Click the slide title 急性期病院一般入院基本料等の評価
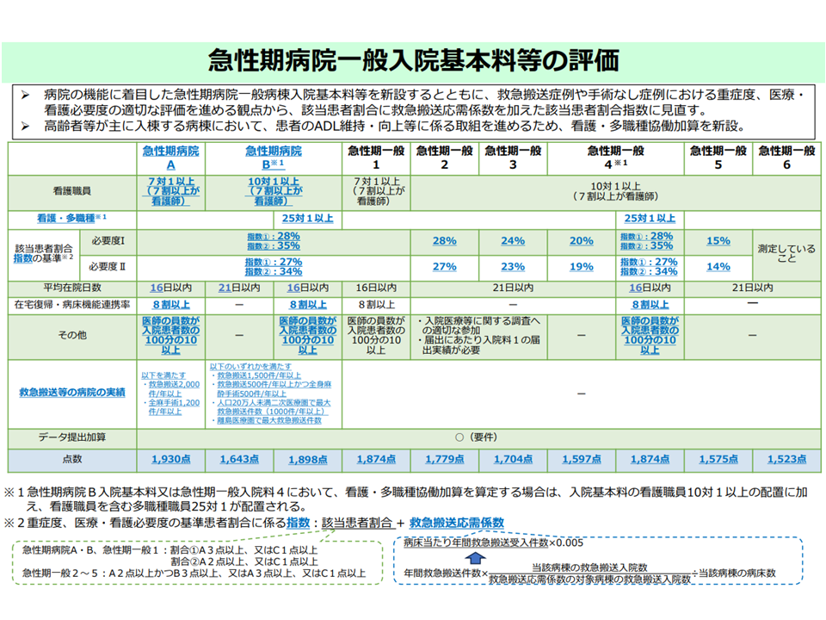The height and width of the screenshot is (620, 826). tap(413, 61)
